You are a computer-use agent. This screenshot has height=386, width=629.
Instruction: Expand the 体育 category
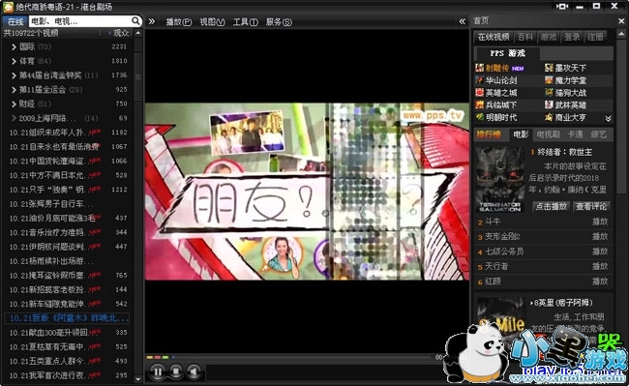pos(15,61)
